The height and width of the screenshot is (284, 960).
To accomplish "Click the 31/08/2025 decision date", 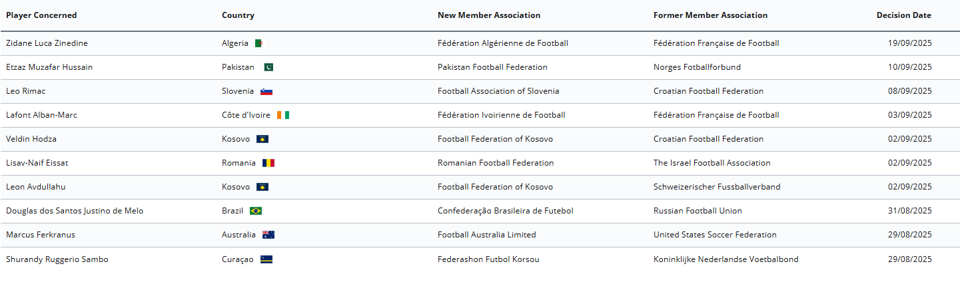I will (x=909, y=211).
